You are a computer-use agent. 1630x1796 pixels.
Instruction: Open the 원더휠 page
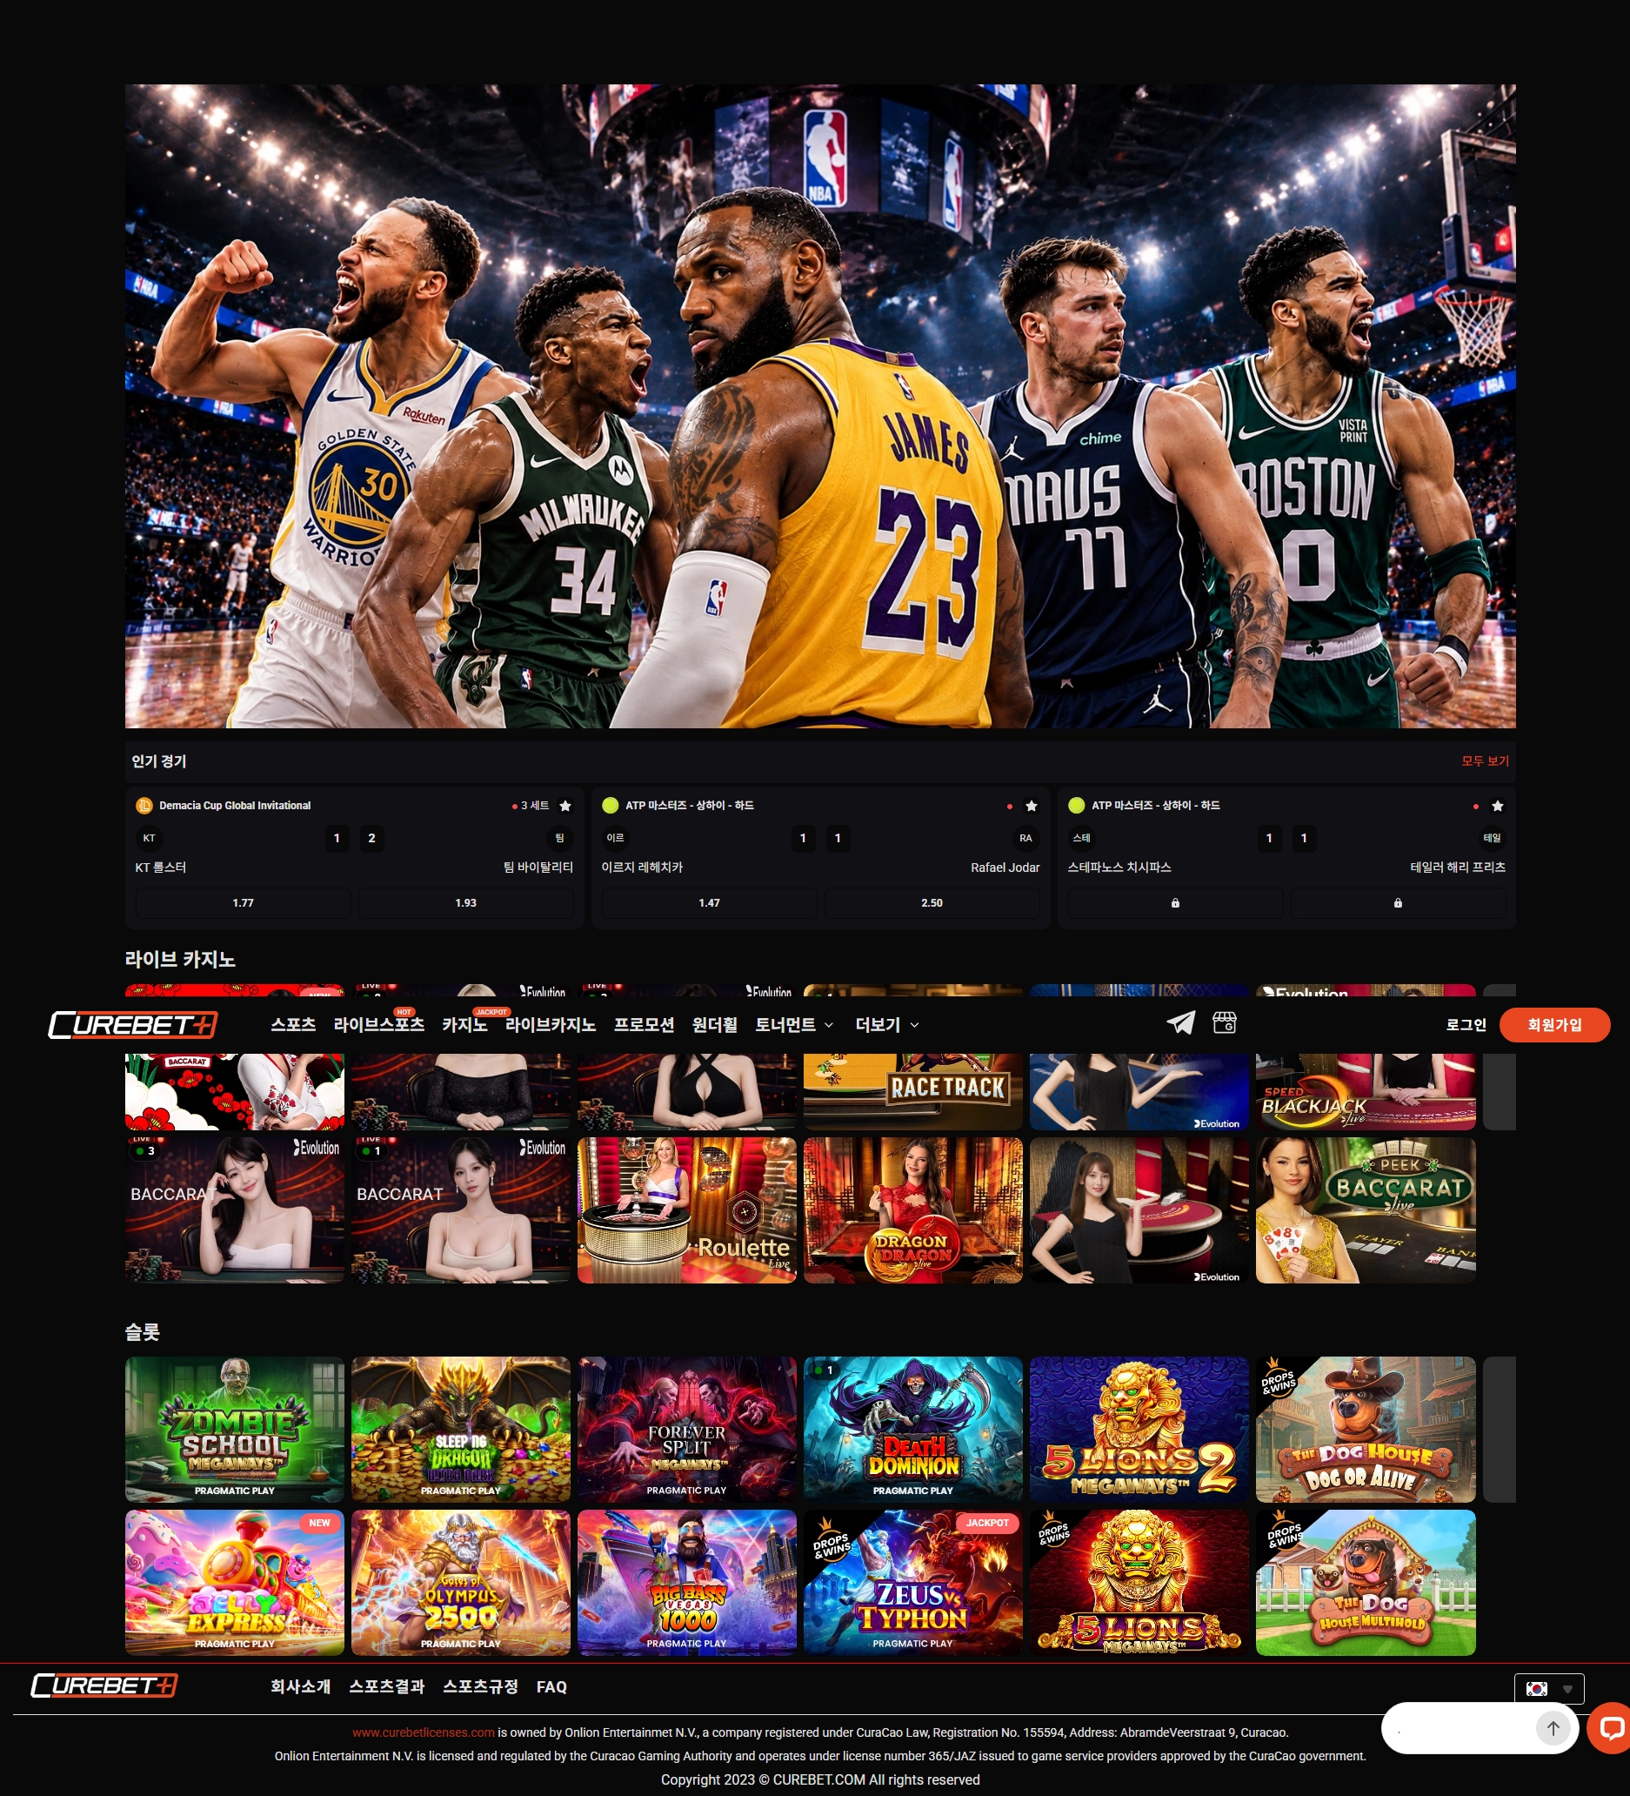click(x=714, y=1024)
